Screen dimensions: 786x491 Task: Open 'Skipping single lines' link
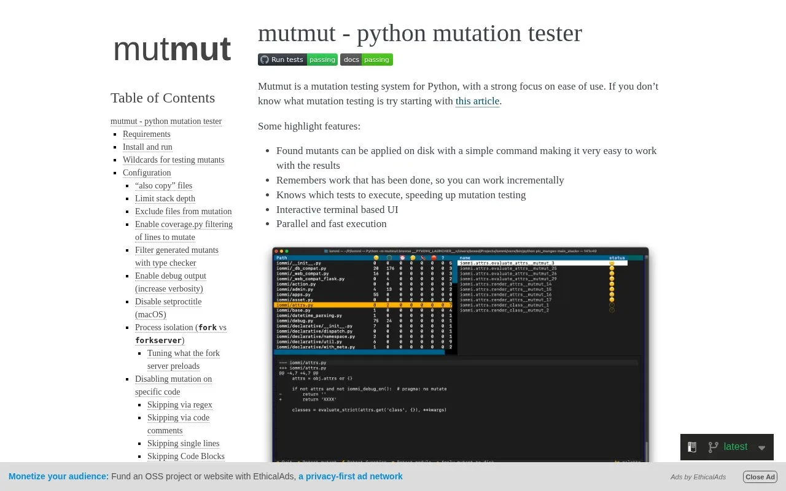point(183,443)
